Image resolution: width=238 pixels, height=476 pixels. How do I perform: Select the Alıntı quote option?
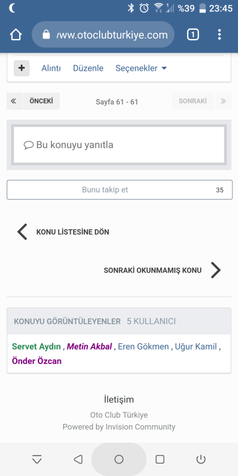point(51,68)
